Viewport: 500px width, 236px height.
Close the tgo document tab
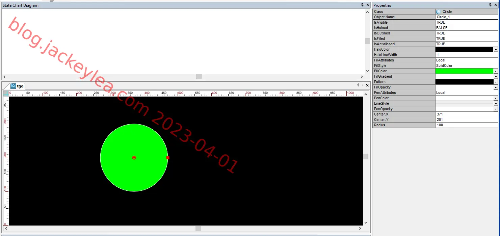point(367,85)
